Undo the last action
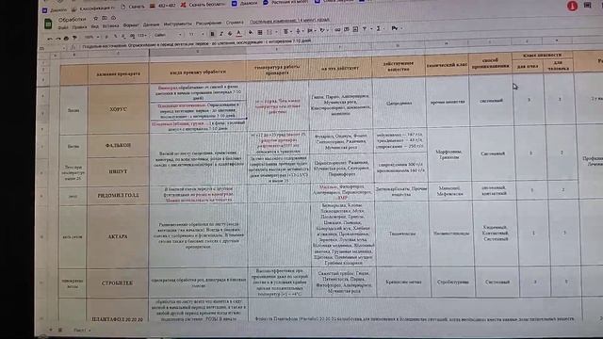 point(50,39)
